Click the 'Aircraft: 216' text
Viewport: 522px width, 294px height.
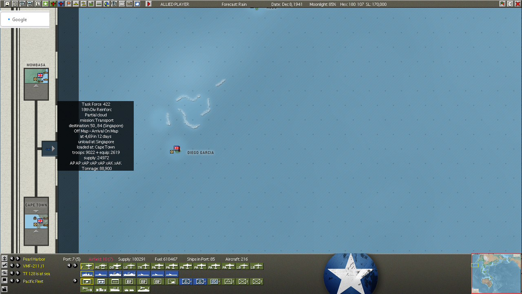click(x=237, y=259)
